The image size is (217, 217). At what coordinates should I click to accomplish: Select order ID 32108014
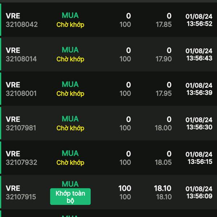coord(21,59)
